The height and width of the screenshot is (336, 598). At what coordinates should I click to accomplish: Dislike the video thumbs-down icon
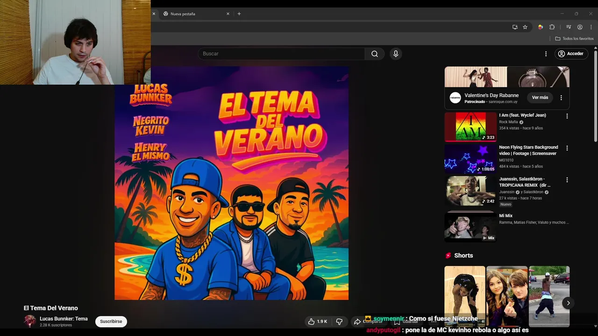(x=339, y=322)
